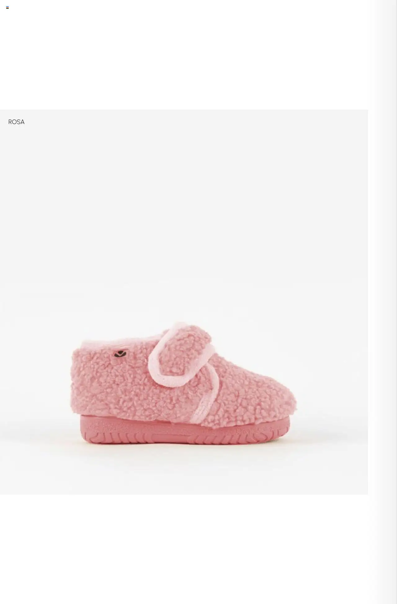The height and width of the screenshot is (604, 397).
Task: Click the heel collar of the slipper
Action: (x=93, y=343)
